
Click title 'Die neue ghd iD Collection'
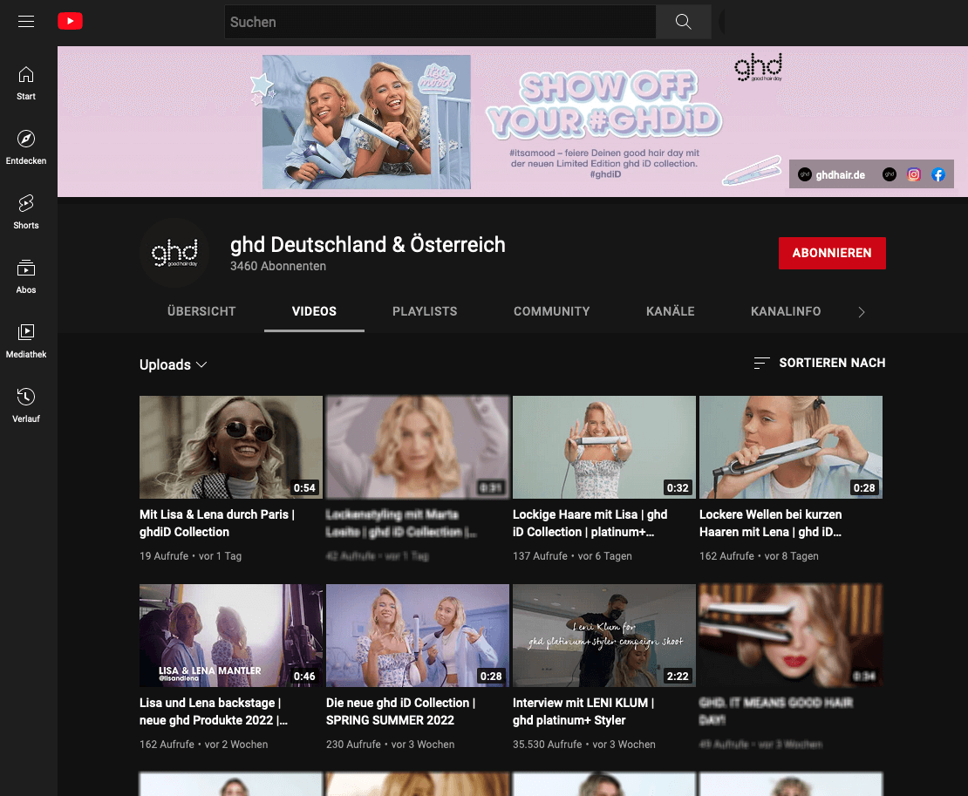pyautogui.click(x=400, y=711)
